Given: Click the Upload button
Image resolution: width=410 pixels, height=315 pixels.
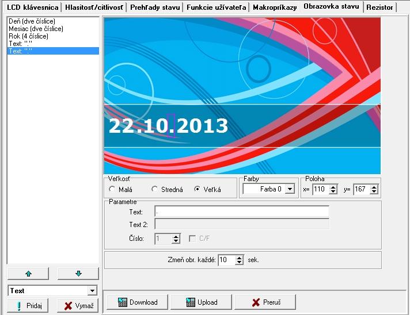Looking at the screenshot, I should (202, 302).
